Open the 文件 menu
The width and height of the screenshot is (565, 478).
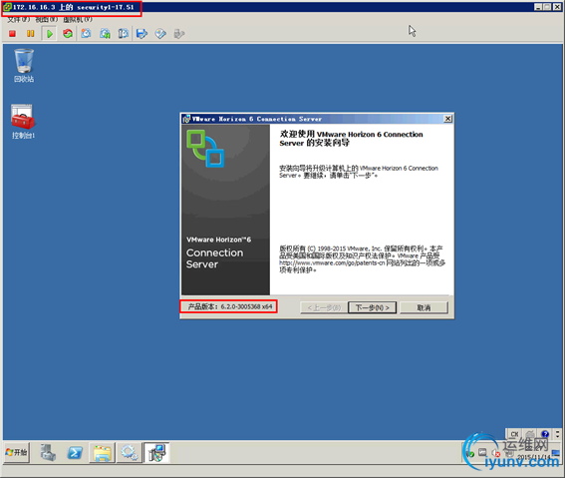pyautogui.click(x=18, y=20)
